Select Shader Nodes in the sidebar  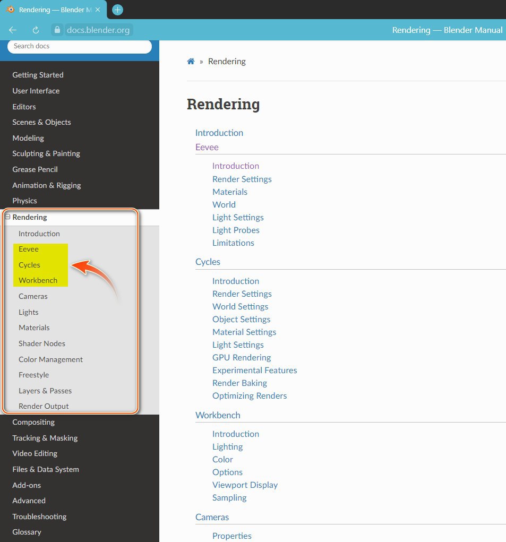[x=42, y=343]
